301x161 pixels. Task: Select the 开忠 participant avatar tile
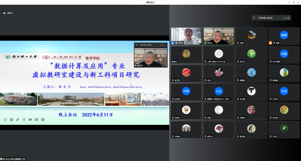click(284, 91)
